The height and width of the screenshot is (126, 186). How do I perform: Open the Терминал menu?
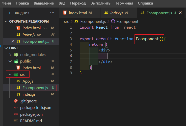pos(124,3)
